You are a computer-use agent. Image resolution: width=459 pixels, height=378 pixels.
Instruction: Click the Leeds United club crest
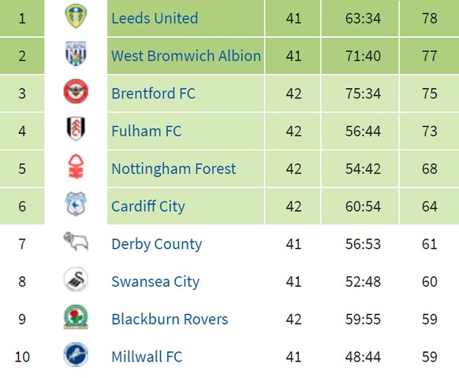(76, 16)
